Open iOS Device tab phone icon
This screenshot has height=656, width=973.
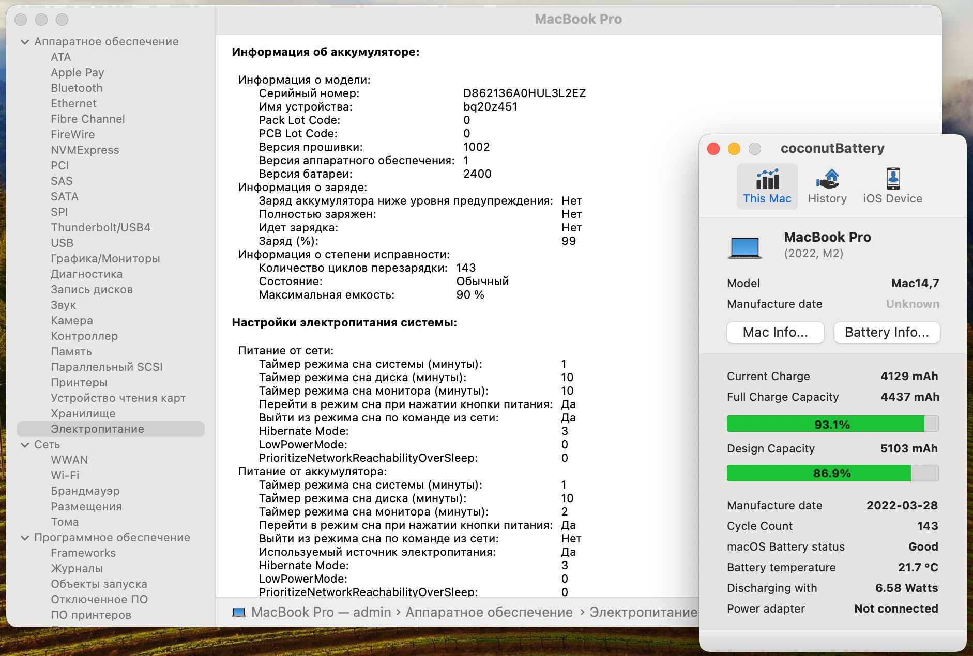pyautogui.click(x=893, y=179)
